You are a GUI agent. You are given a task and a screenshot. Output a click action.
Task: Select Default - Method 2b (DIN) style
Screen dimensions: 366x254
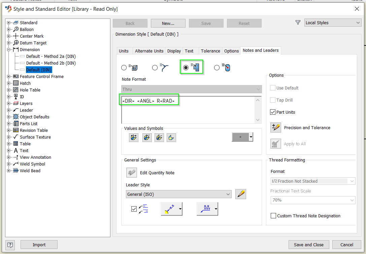tap(51, 63)
